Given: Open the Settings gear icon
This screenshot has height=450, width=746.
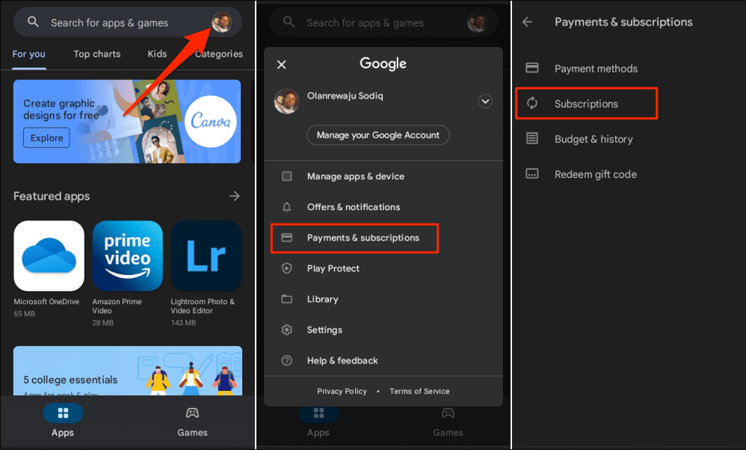Looking at the screenshot, I should [286, 330].
